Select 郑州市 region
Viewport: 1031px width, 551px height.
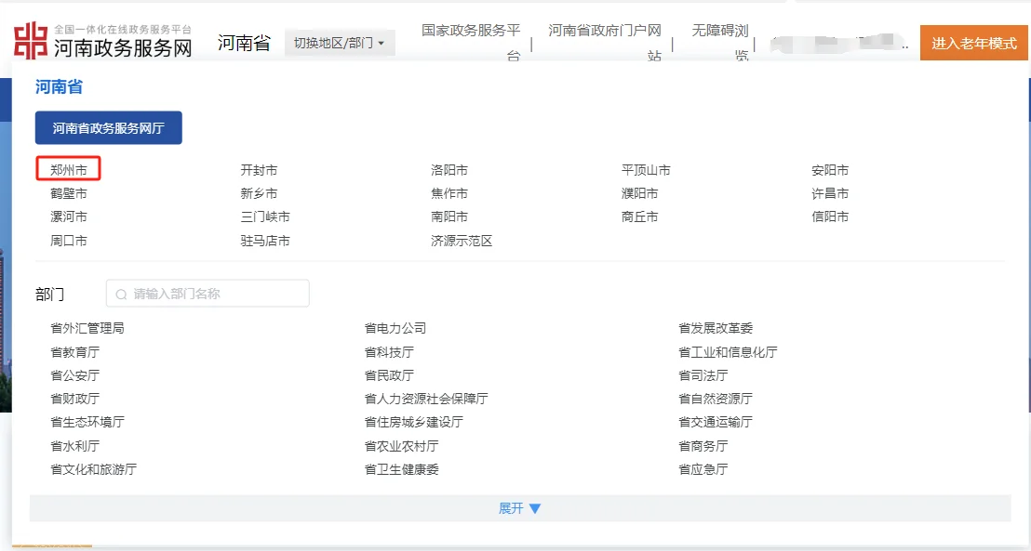point(68,170)
